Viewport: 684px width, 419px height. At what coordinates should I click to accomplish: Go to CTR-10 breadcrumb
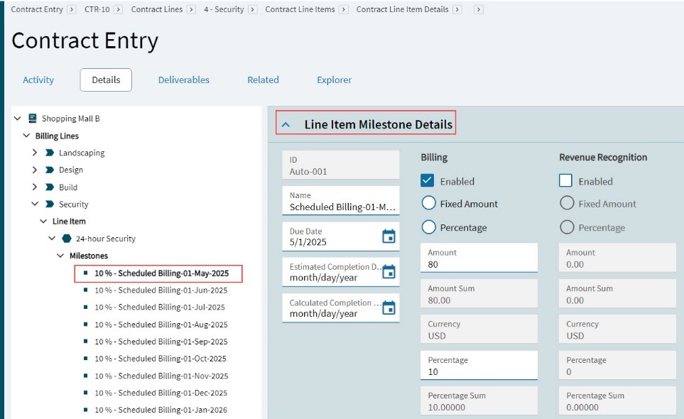tap(97, 10)
